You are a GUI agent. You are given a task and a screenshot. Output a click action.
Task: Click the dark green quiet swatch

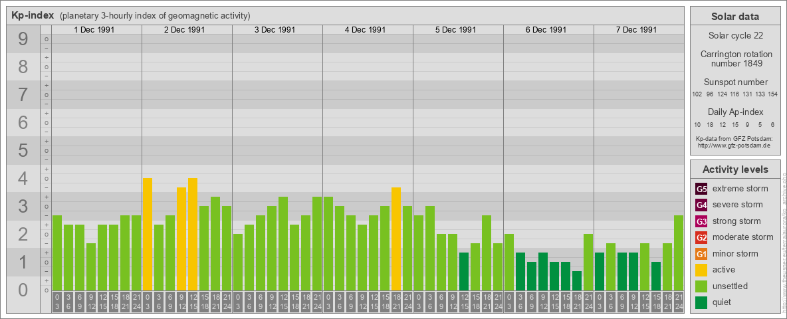click(x=701, y=302)
